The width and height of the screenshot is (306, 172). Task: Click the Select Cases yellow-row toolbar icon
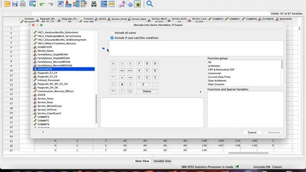(x=111, y=4)
